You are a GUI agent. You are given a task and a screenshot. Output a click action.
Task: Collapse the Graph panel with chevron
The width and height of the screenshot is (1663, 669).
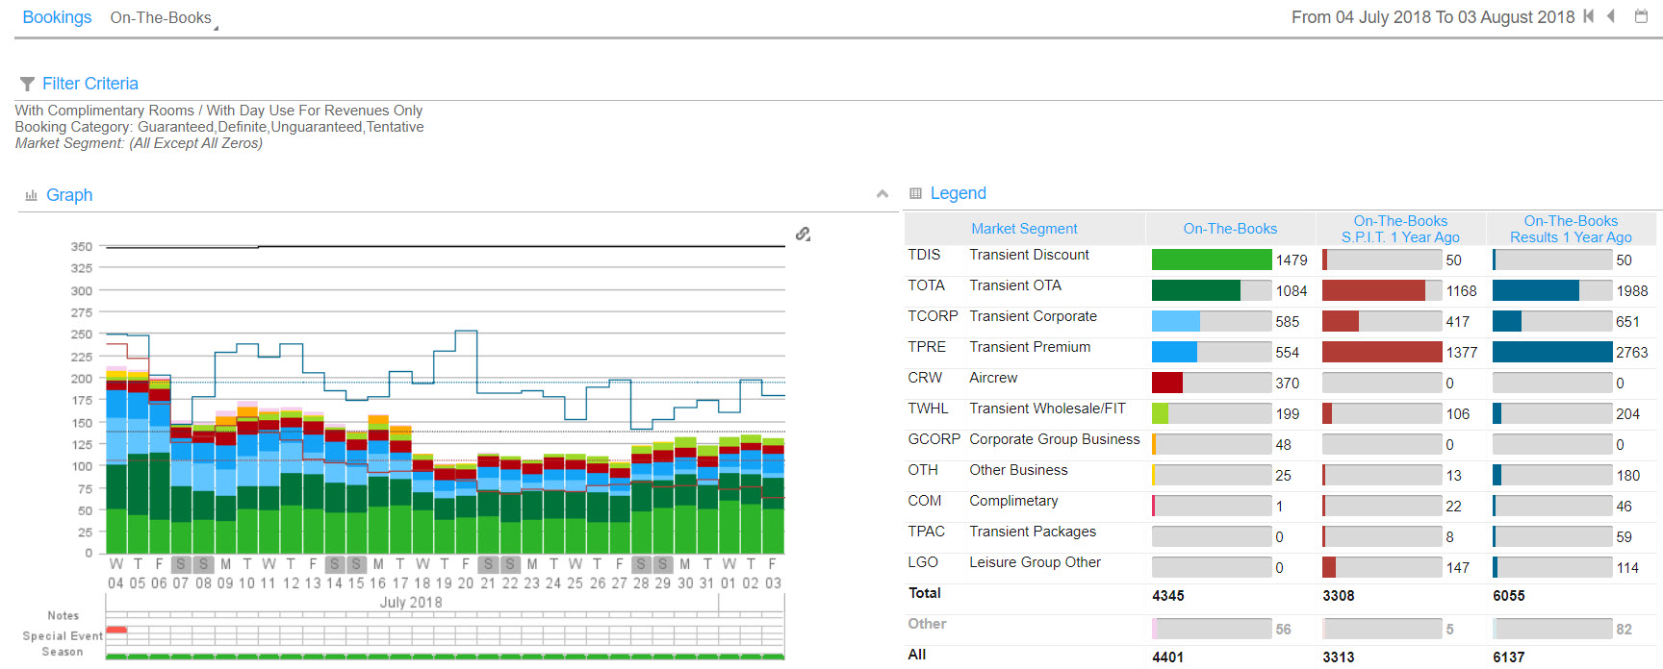883,194
